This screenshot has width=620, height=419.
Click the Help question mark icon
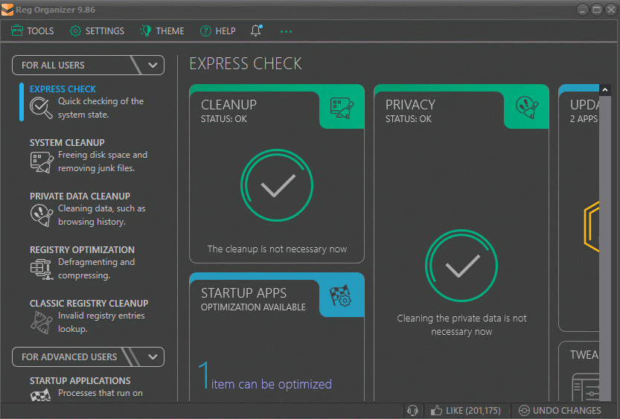click(x=205, y=31)
